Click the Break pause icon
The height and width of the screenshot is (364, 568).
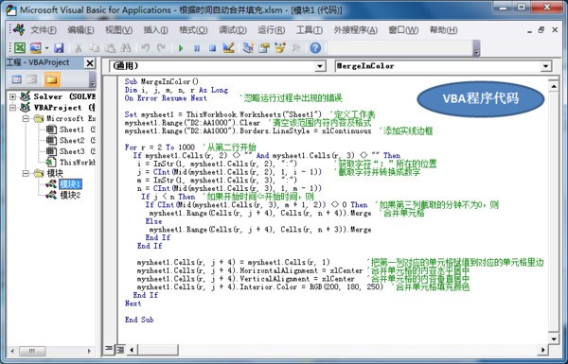[x=197, y=48]
